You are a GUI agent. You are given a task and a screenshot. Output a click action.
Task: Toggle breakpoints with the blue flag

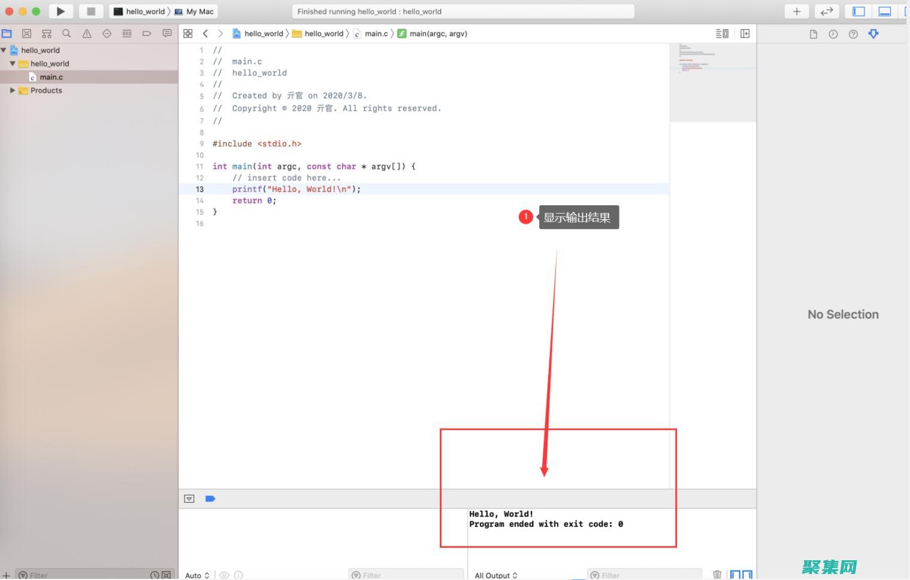210,498
